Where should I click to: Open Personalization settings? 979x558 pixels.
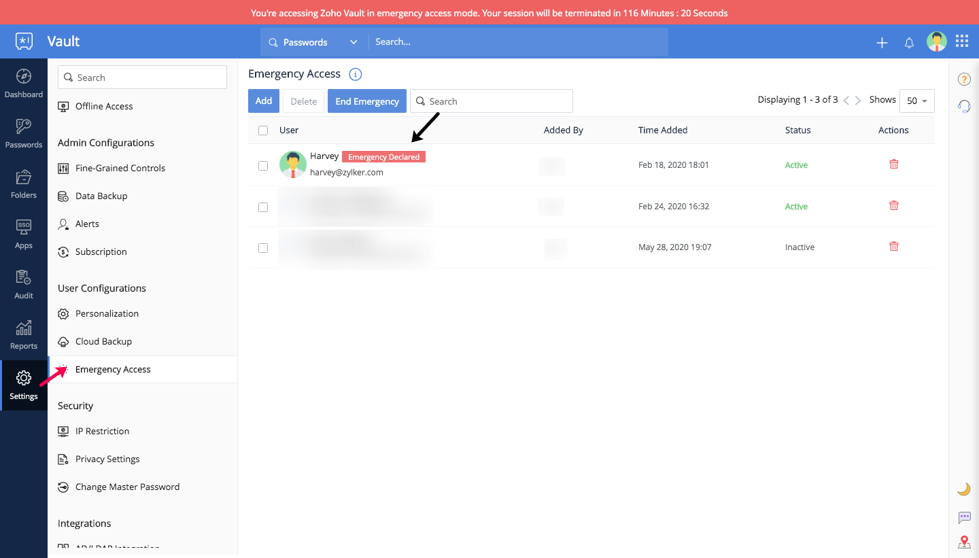coord(107,313)
